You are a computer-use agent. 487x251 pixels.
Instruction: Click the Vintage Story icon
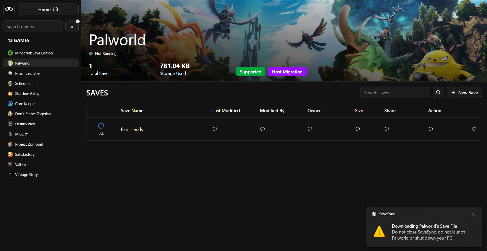(10, 175)
